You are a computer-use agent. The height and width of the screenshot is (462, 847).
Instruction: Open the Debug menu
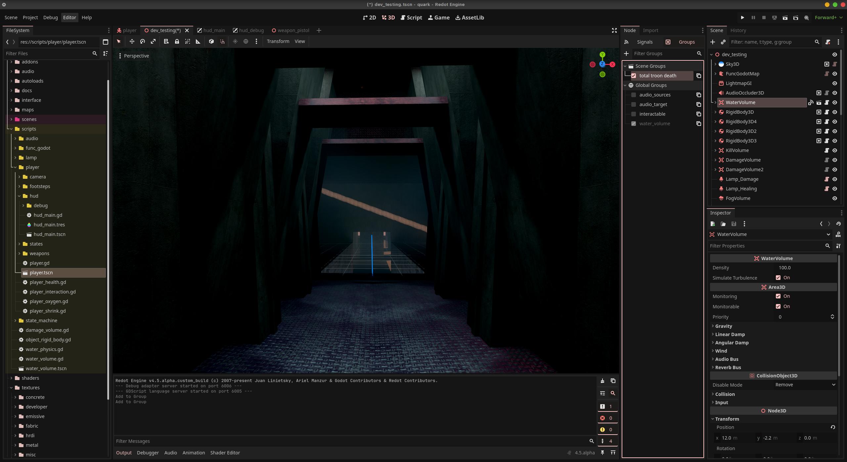pos(50,18)
